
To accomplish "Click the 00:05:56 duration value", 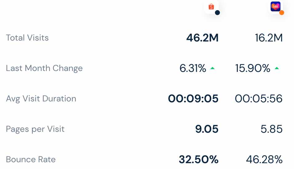I will pos(259,99).
